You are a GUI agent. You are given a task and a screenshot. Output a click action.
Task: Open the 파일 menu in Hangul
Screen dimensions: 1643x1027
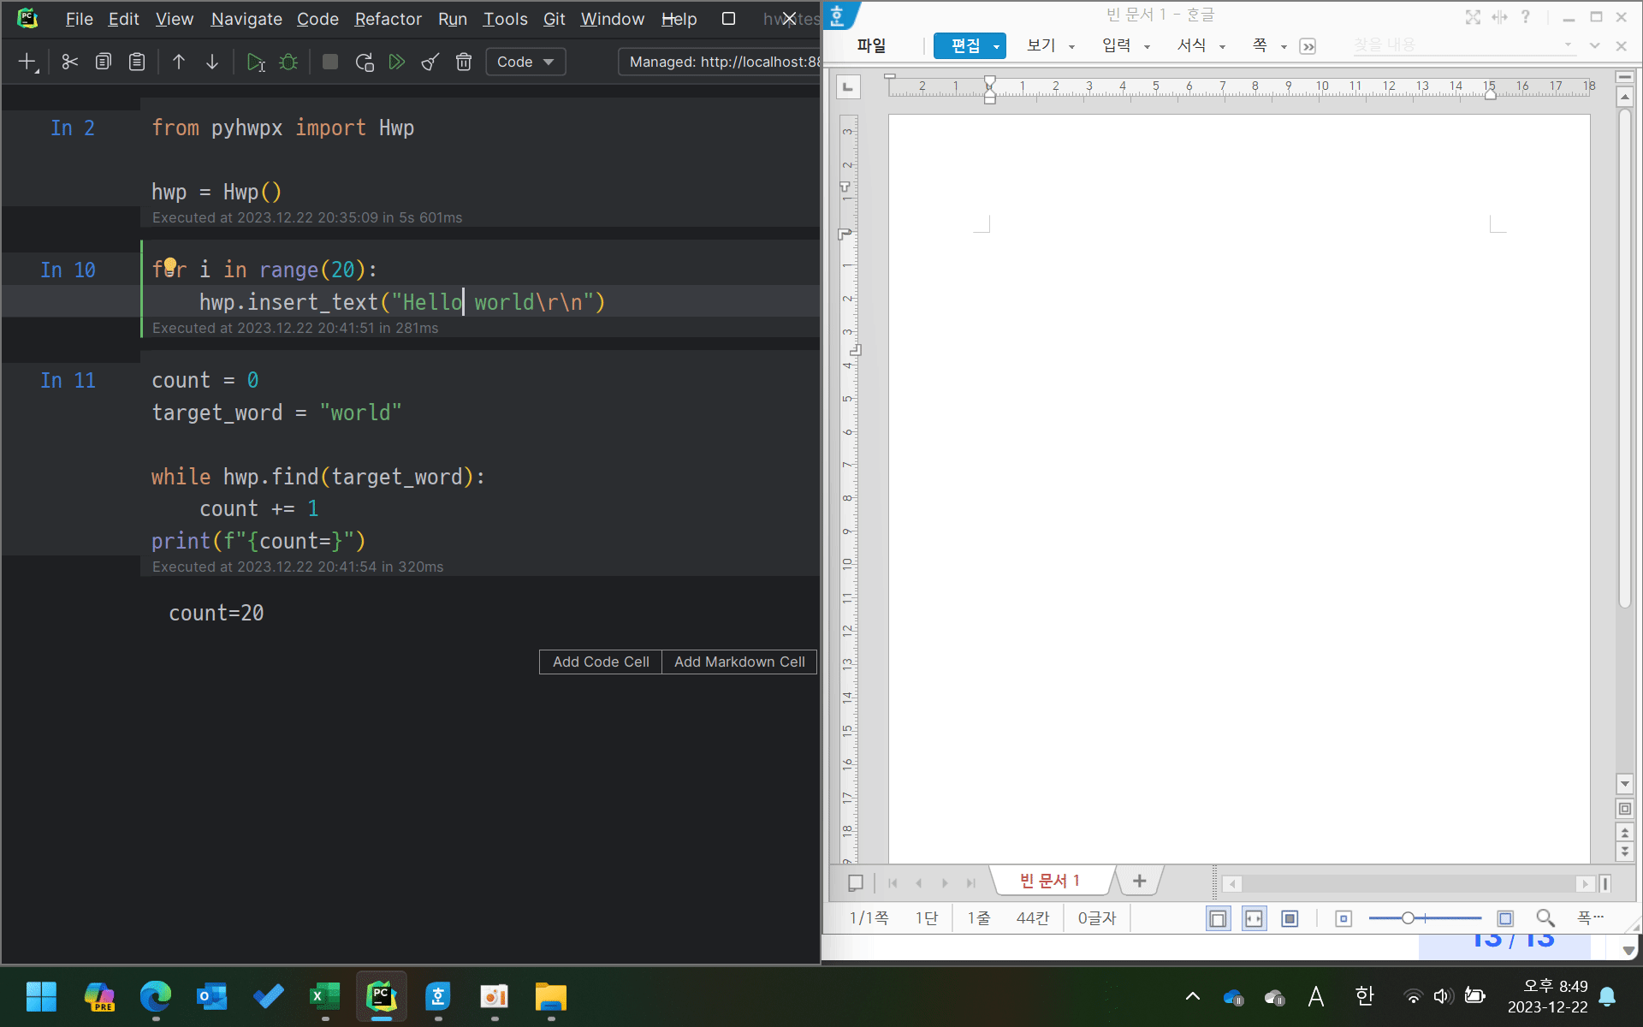[x=871, y=45]
